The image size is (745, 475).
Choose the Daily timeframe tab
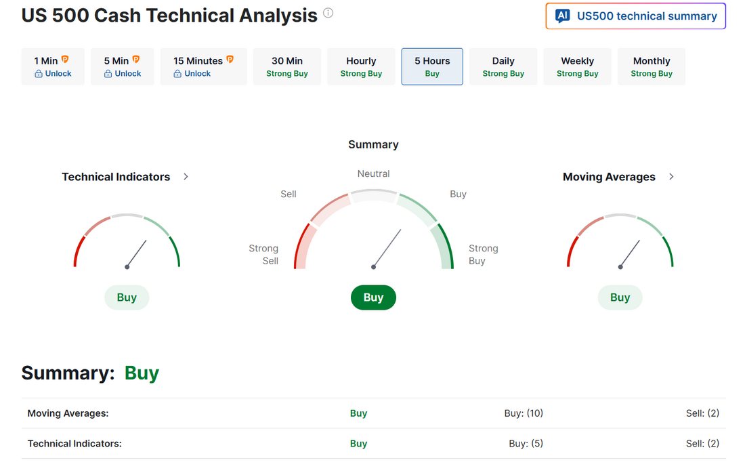[x=503, y=66]
